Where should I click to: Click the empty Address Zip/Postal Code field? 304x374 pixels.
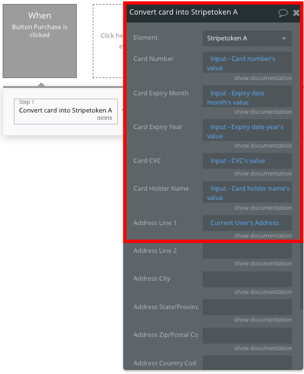coord(247,336)
